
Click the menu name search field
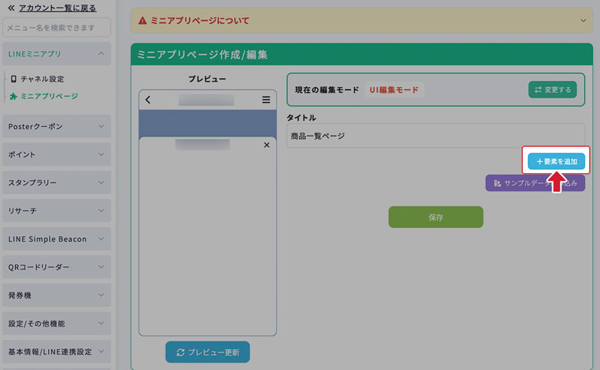pos(56,29)
